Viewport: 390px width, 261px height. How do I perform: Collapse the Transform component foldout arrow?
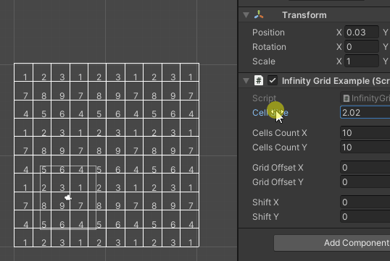point(246,15)
